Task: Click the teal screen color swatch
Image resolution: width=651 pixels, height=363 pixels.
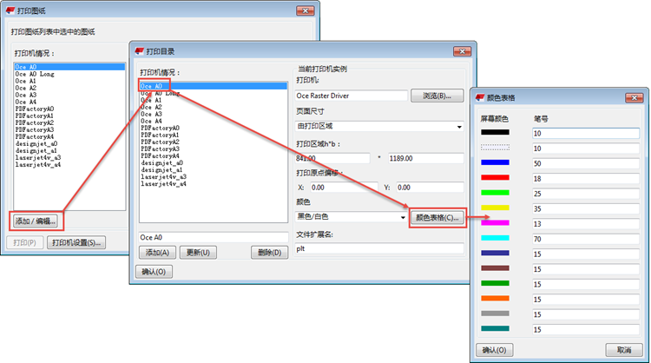Action: pos(495,328)
